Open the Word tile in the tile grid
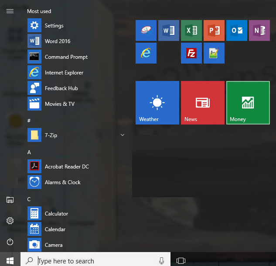Screen dimensions: 276x266 point(169,30)
